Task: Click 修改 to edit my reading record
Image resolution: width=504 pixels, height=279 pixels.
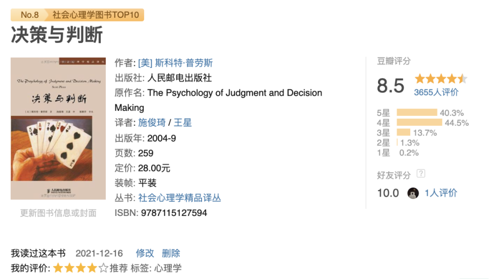Action: tap(145, 253)
